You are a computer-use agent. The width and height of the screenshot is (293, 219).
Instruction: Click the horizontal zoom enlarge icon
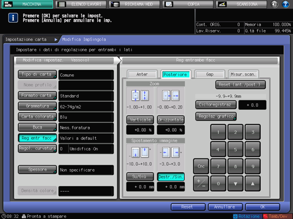click(x=176, y=96)
